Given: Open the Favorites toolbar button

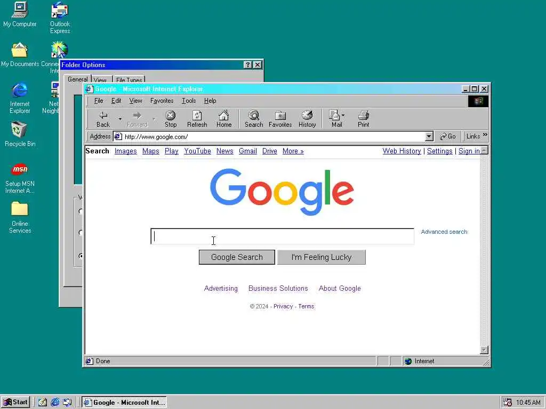Looking at the screenshot, I should [280, 119].
